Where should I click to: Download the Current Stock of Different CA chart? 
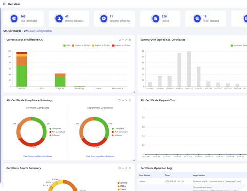(x=130, y=40)
